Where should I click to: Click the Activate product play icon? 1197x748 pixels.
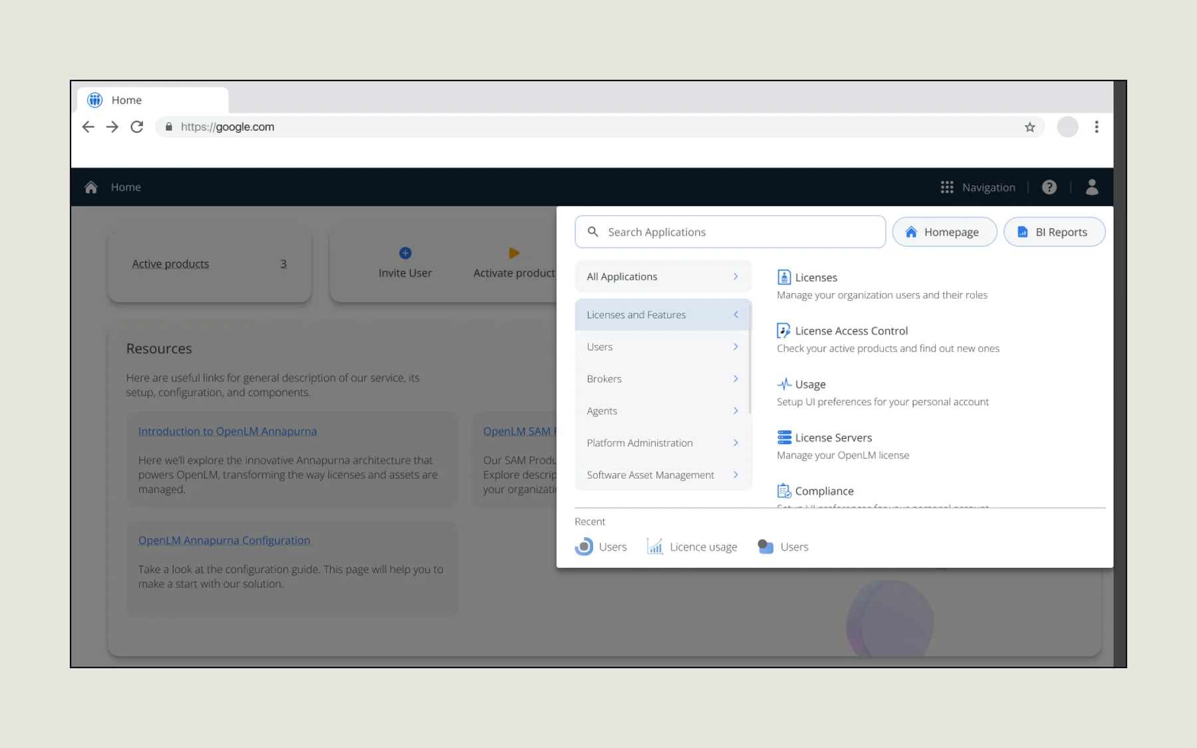click(514, 253)
